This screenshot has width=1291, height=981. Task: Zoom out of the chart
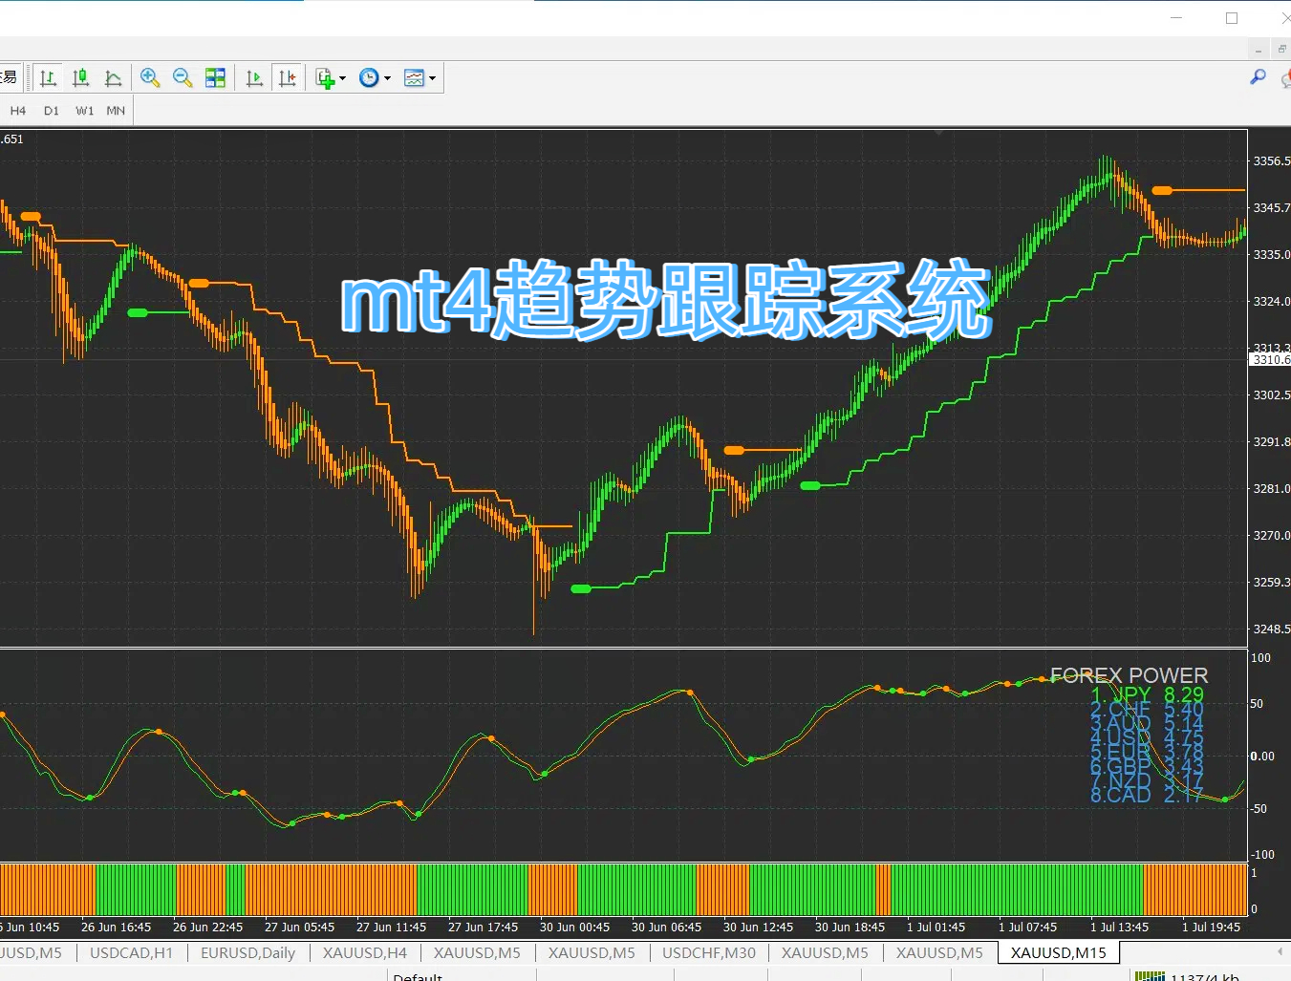(x=183, y=78)
